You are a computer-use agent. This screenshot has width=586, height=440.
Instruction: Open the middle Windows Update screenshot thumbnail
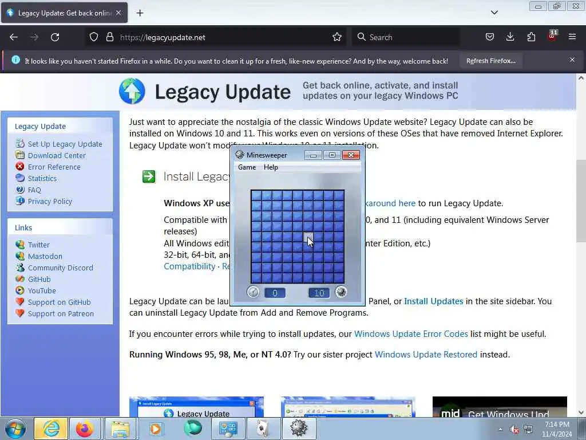tap(348, 407)
